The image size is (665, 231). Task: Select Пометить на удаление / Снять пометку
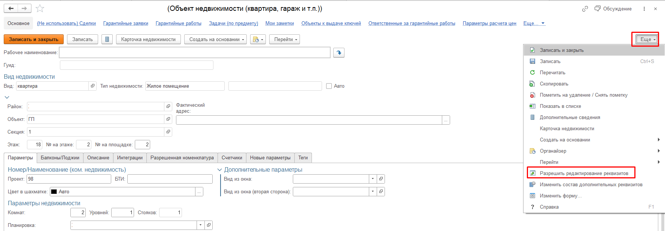(594, 95)
